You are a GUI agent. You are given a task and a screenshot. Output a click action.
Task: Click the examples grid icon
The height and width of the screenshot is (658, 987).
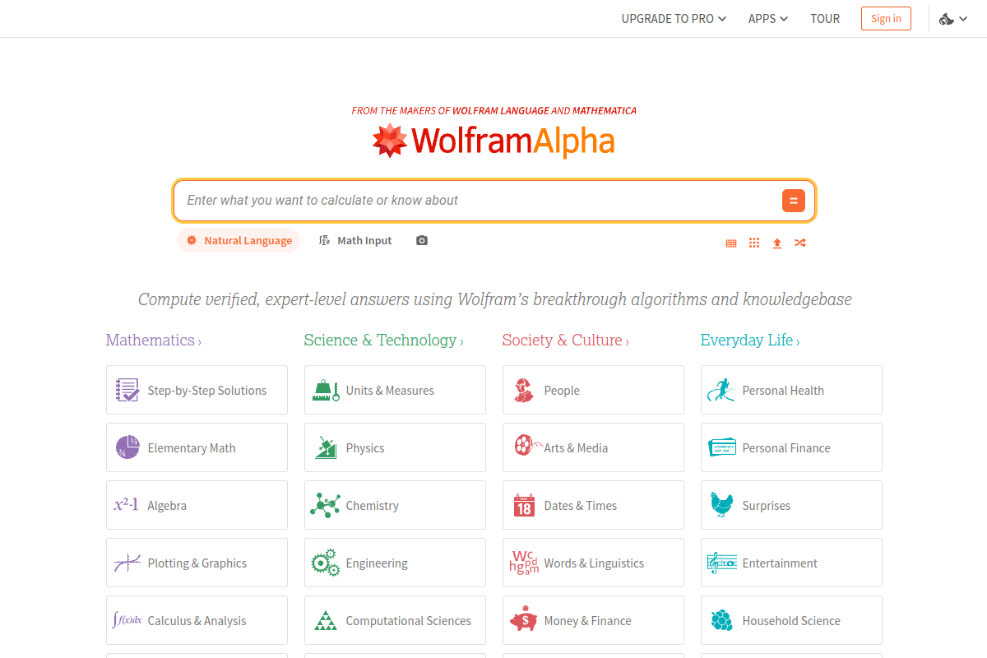pyautogui.click(x=754, y=243)
